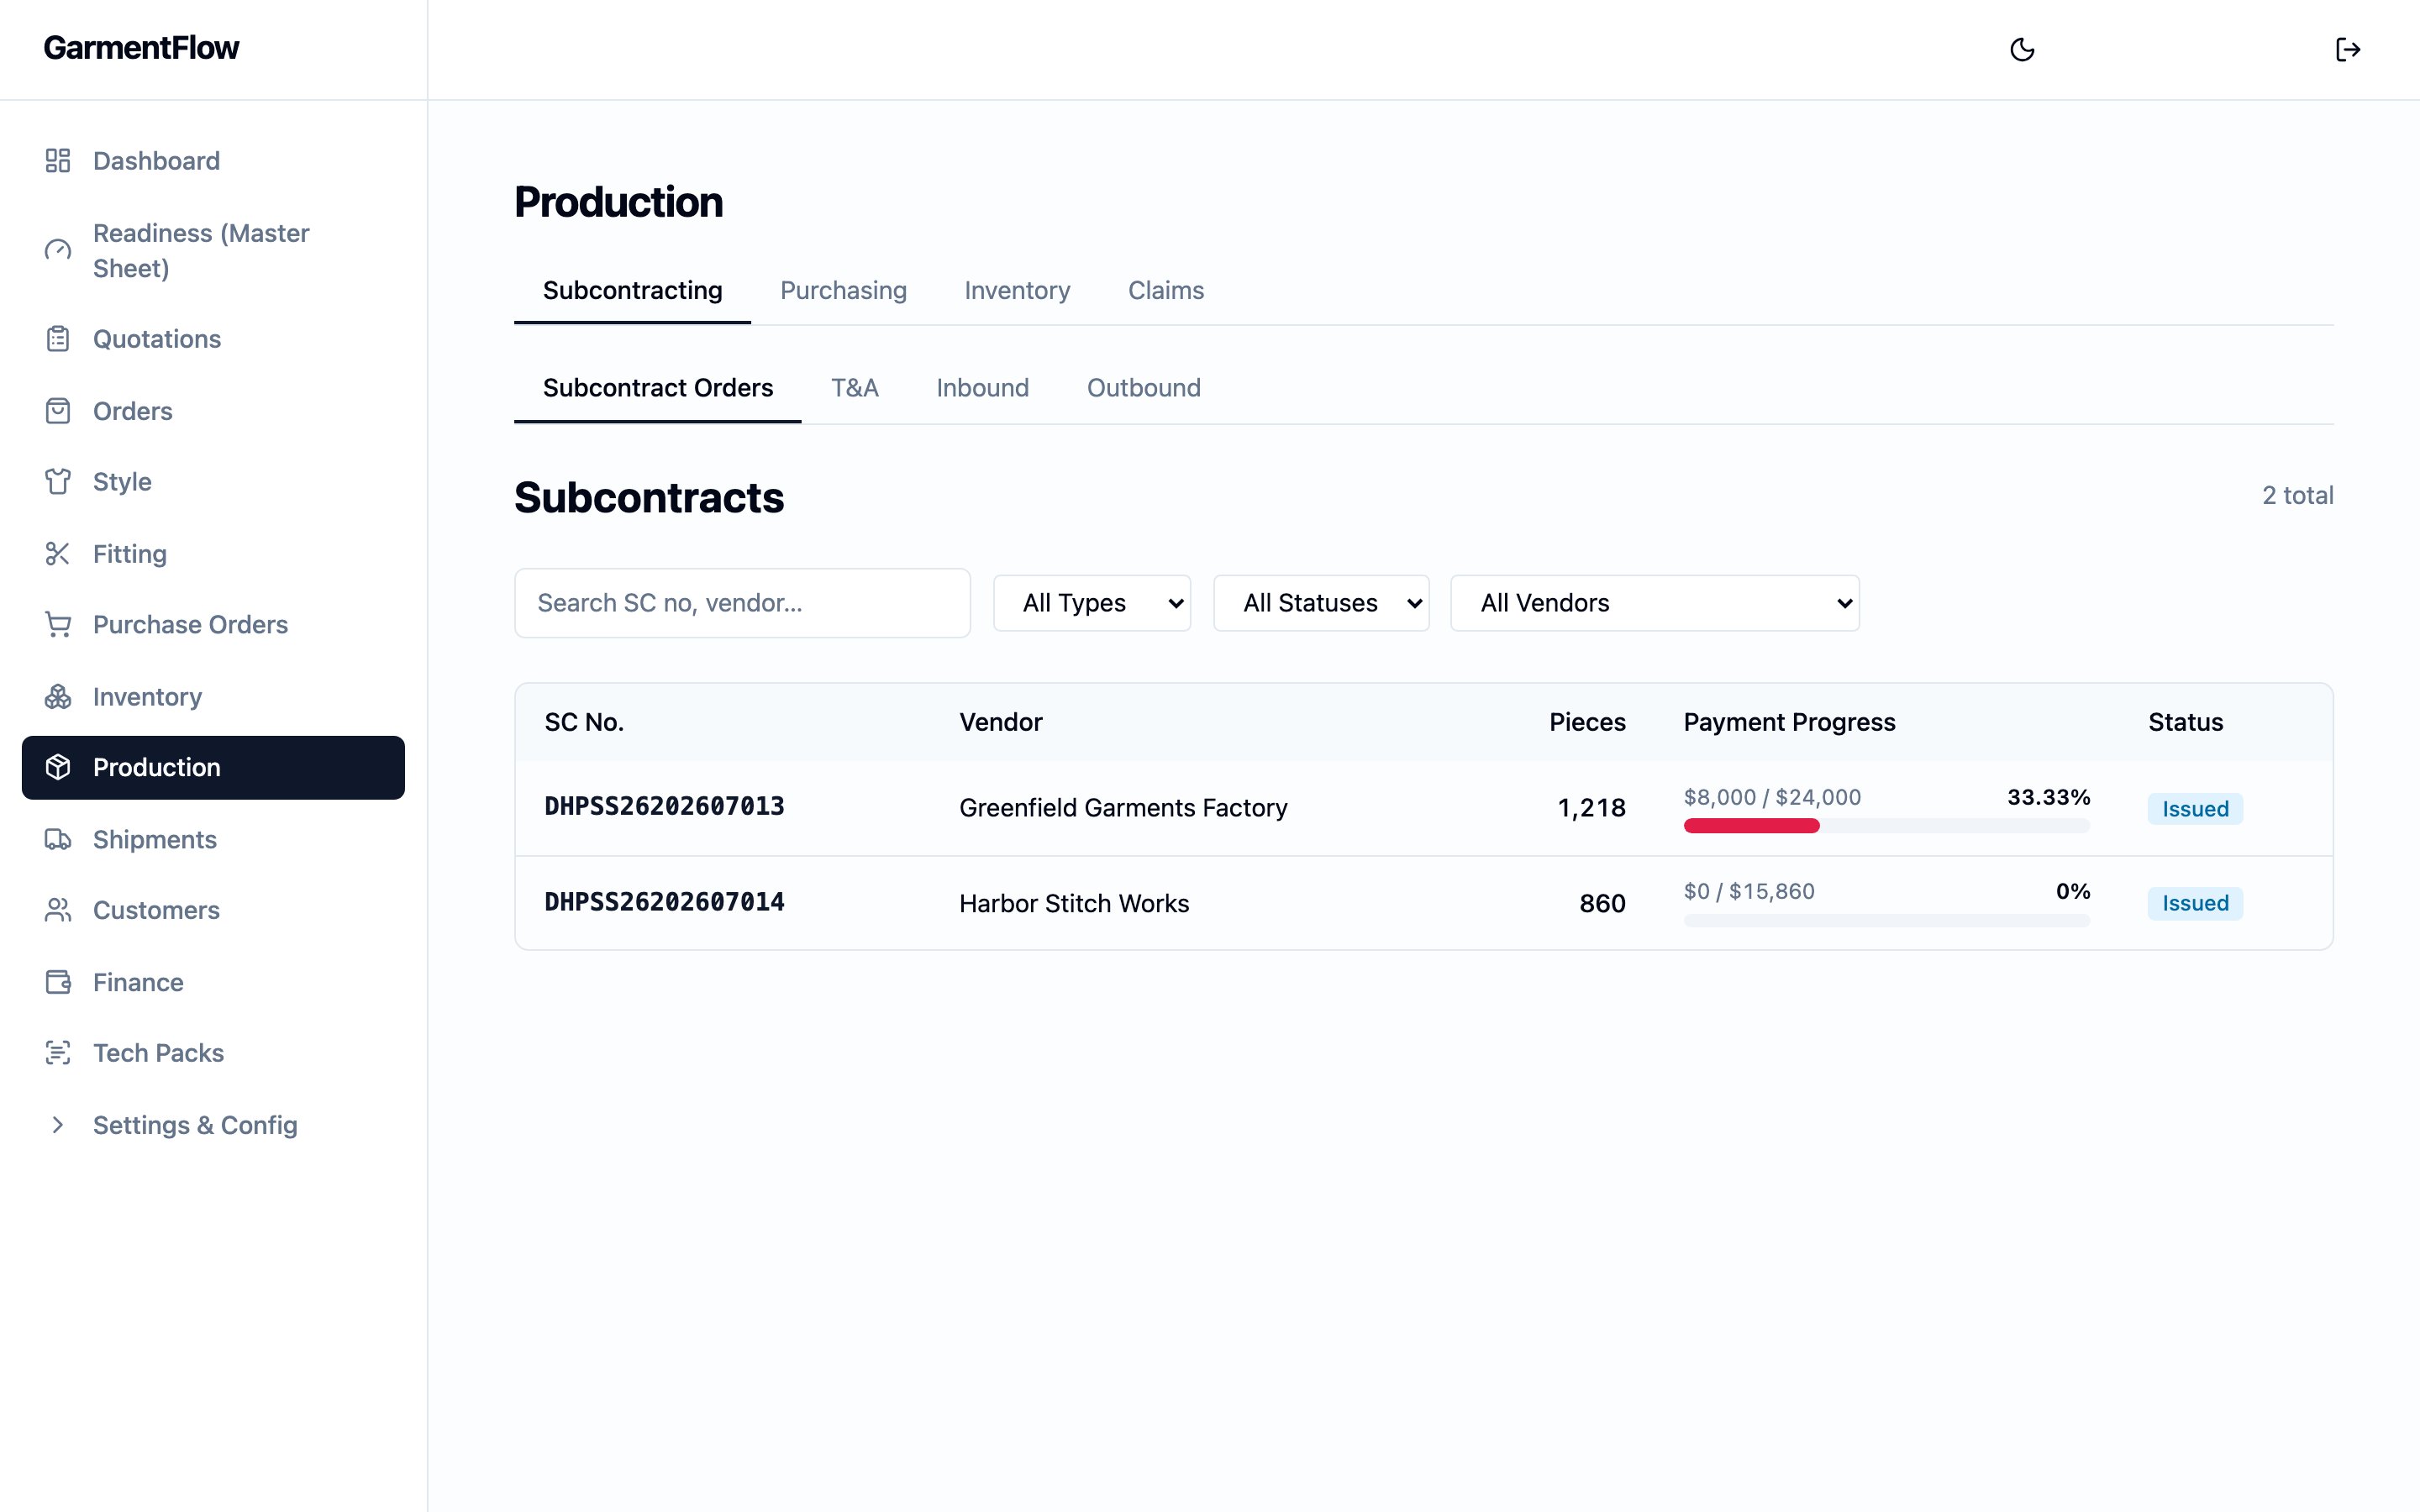The height and width of the screenshot is (1512, 2420).
Task: Click the Search SC no, vendor field
Action: pos(742,603)
